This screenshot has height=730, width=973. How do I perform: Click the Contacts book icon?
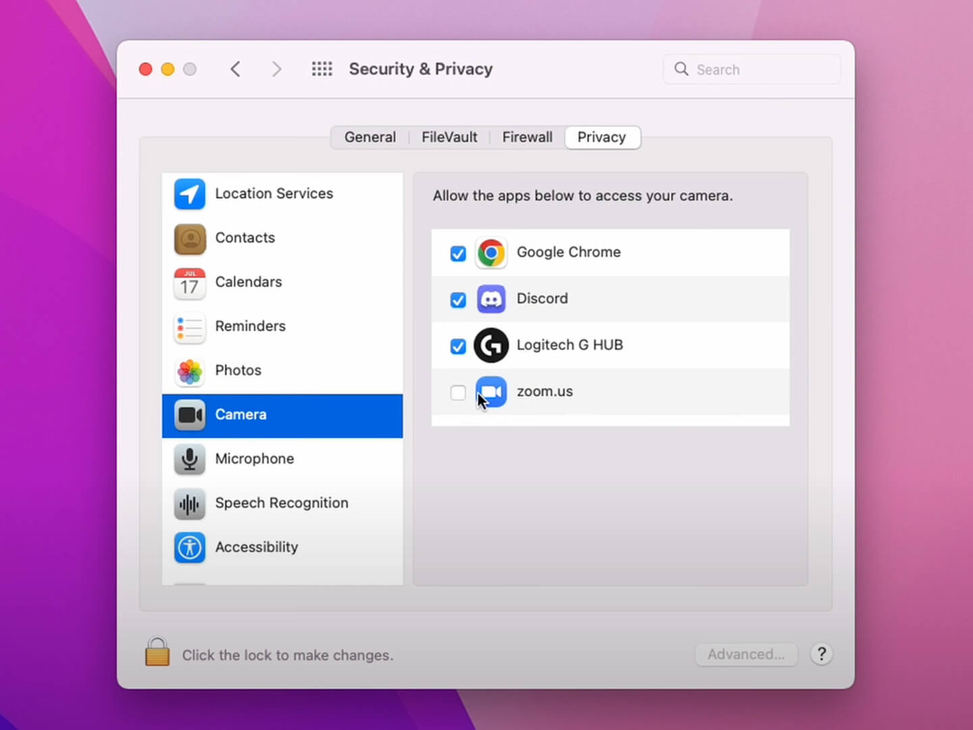point(190,239)
